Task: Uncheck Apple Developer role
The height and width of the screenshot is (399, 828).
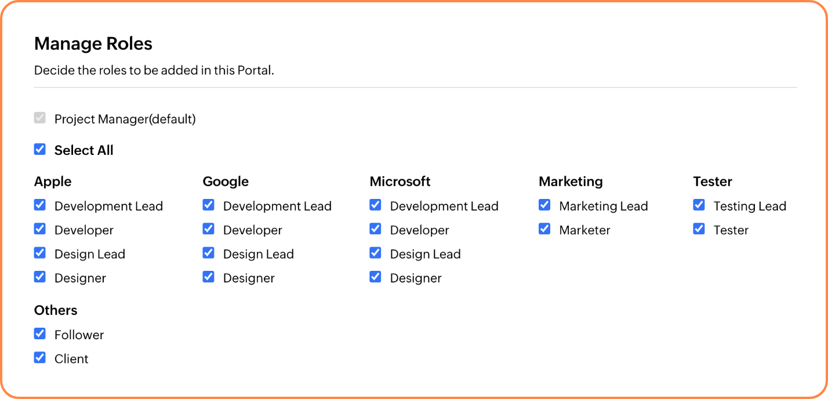Action: point(40,229)
